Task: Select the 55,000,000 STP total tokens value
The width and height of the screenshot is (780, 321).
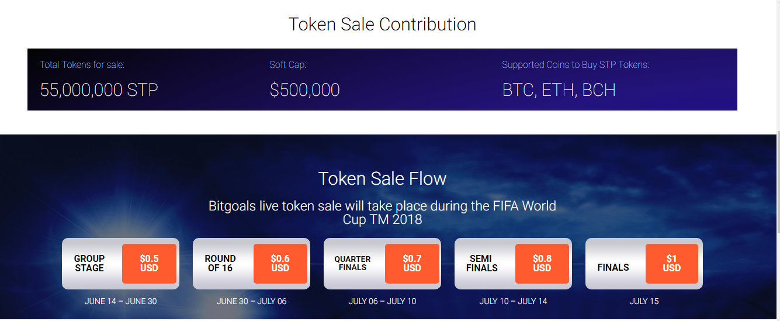Action: (99, 89)
